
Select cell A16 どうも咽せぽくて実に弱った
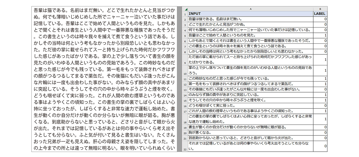tap(250, 106)
